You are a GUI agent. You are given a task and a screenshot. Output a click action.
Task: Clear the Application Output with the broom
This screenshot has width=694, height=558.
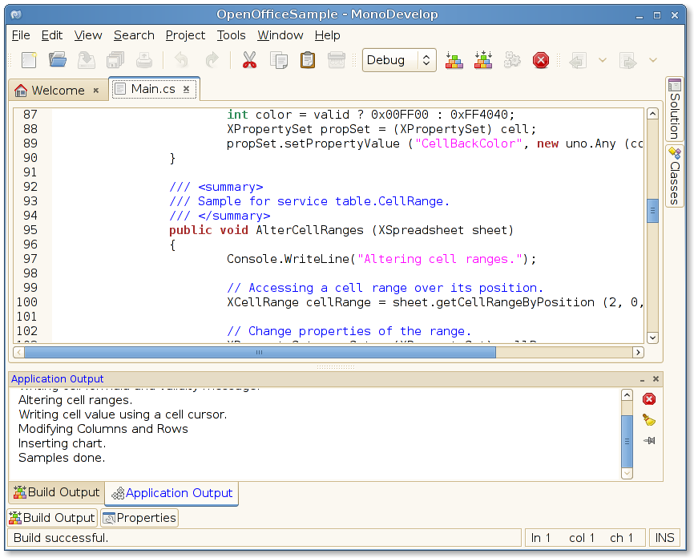tap(649, 420)
